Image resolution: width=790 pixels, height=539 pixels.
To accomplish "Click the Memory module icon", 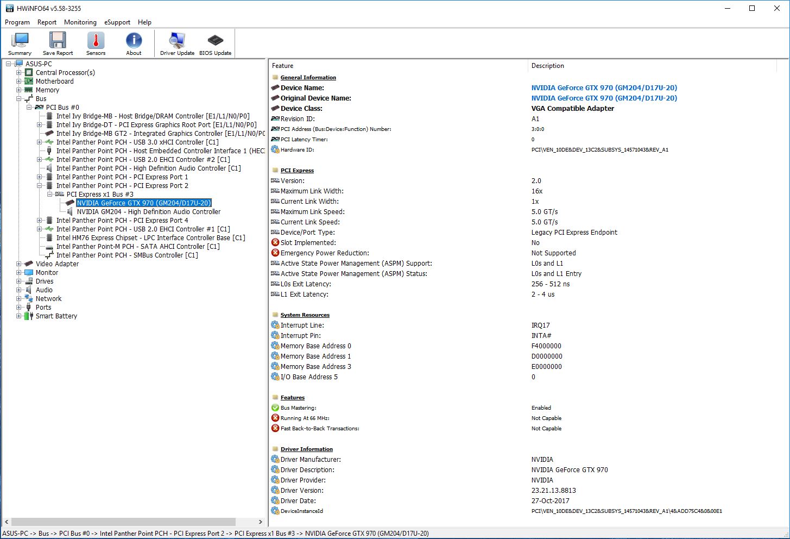I will 29,90.
